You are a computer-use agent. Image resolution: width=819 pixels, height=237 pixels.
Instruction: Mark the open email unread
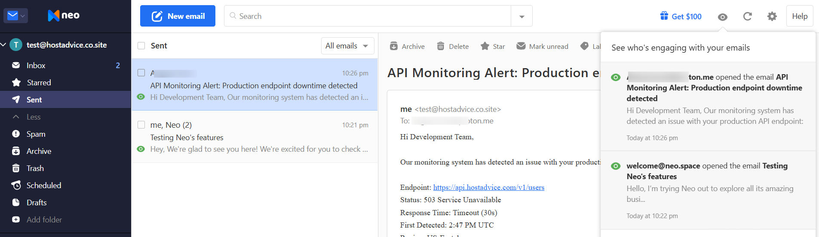[x=542, y=46]
